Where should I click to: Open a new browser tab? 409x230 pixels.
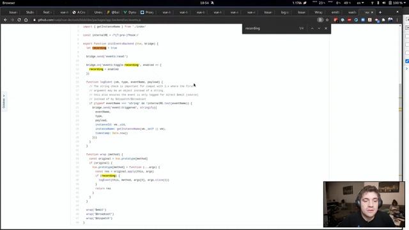tap(380, 12)
